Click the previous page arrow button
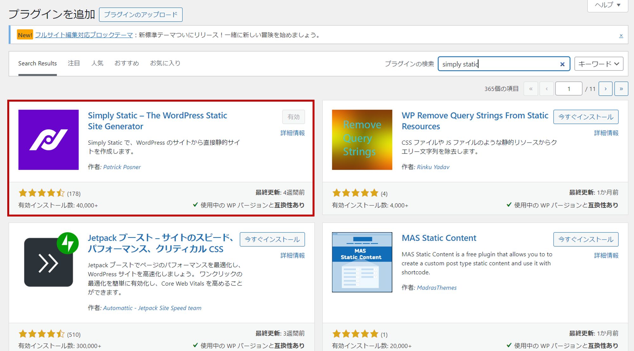 point(547,89)
